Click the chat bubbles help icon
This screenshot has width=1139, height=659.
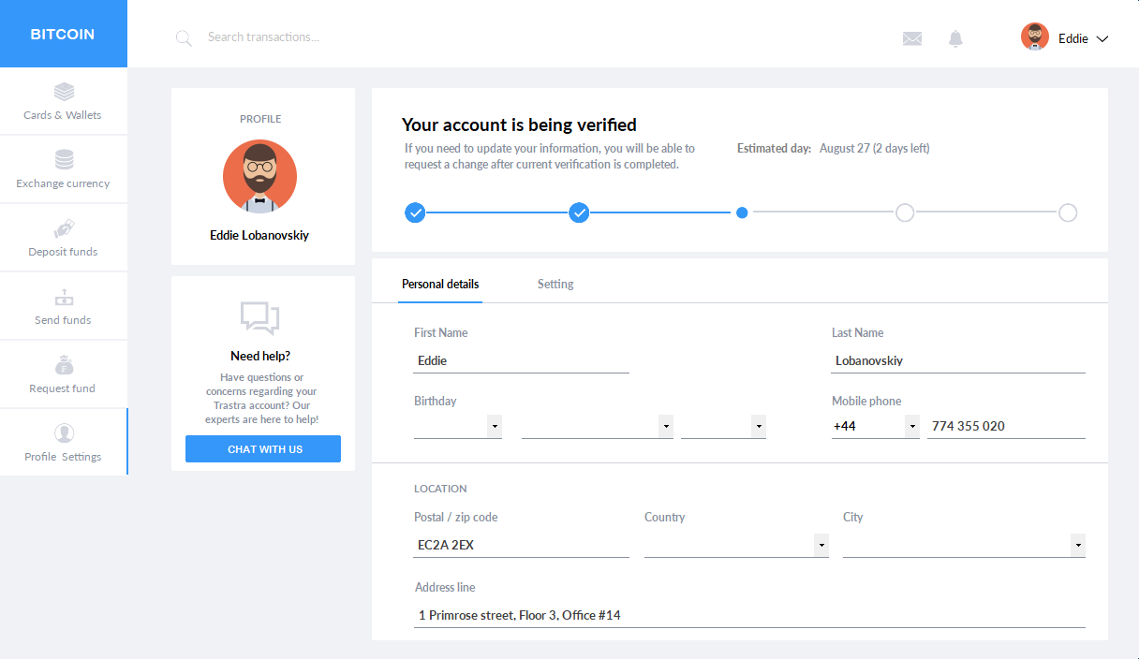click(x=260, y=318)
